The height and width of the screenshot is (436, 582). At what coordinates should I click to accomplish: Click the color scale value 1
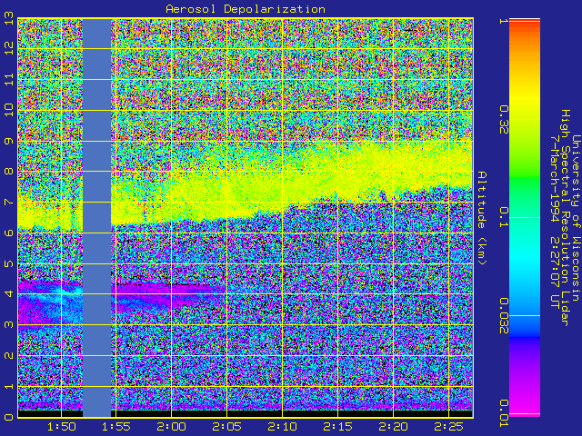503,21
